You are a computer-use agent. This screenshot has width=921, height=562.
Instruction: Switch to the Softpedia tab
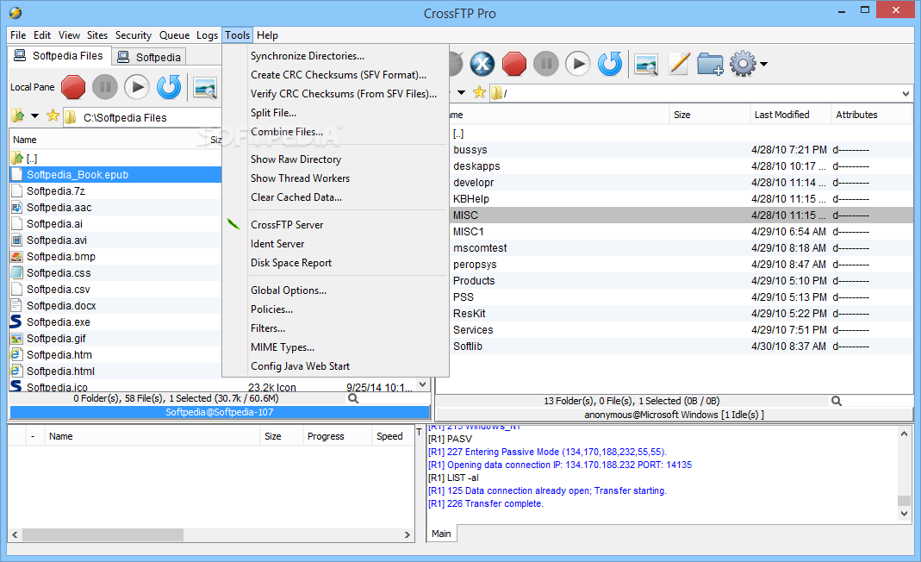(x=149, y=57)
